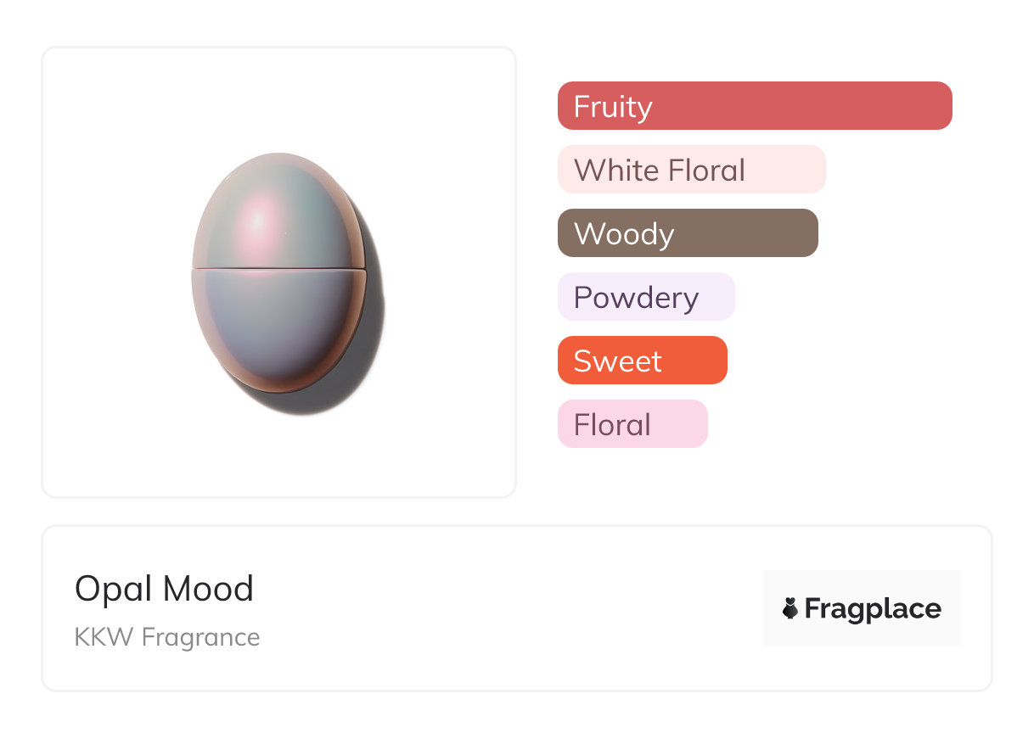
Task: Pick the lavender Powdery accord bar
Action: coord(645,297)
